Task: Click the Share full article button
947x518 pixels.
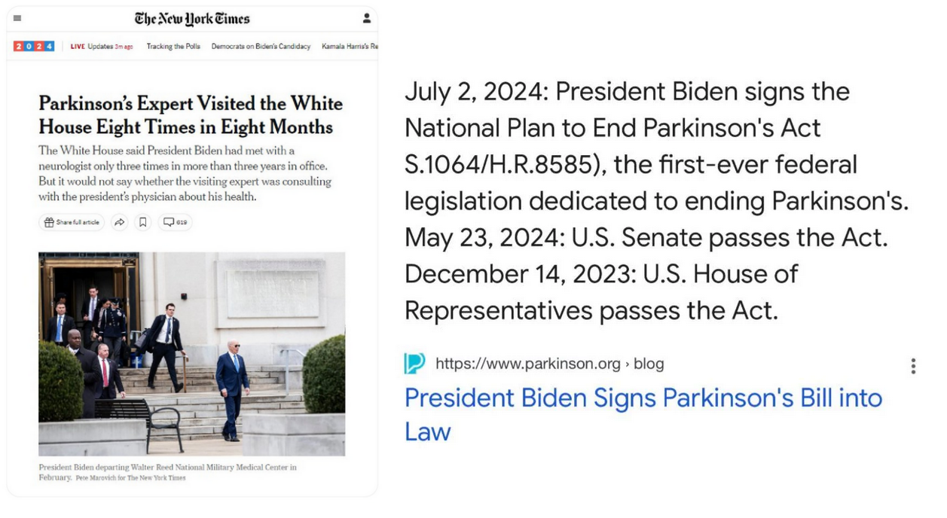Action: (x=72, y=222)
